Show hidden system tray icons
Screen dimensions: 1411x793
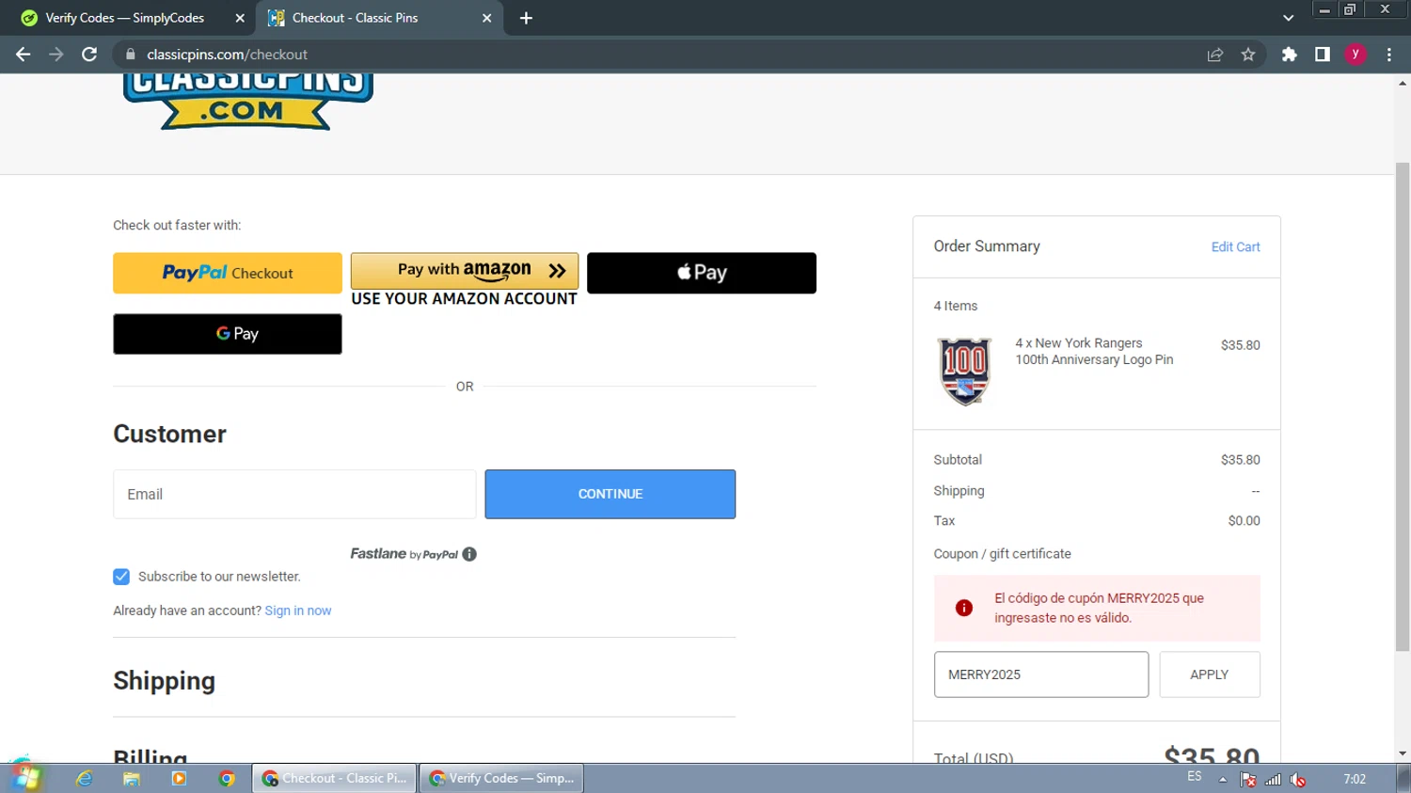tap(1222, 779)
